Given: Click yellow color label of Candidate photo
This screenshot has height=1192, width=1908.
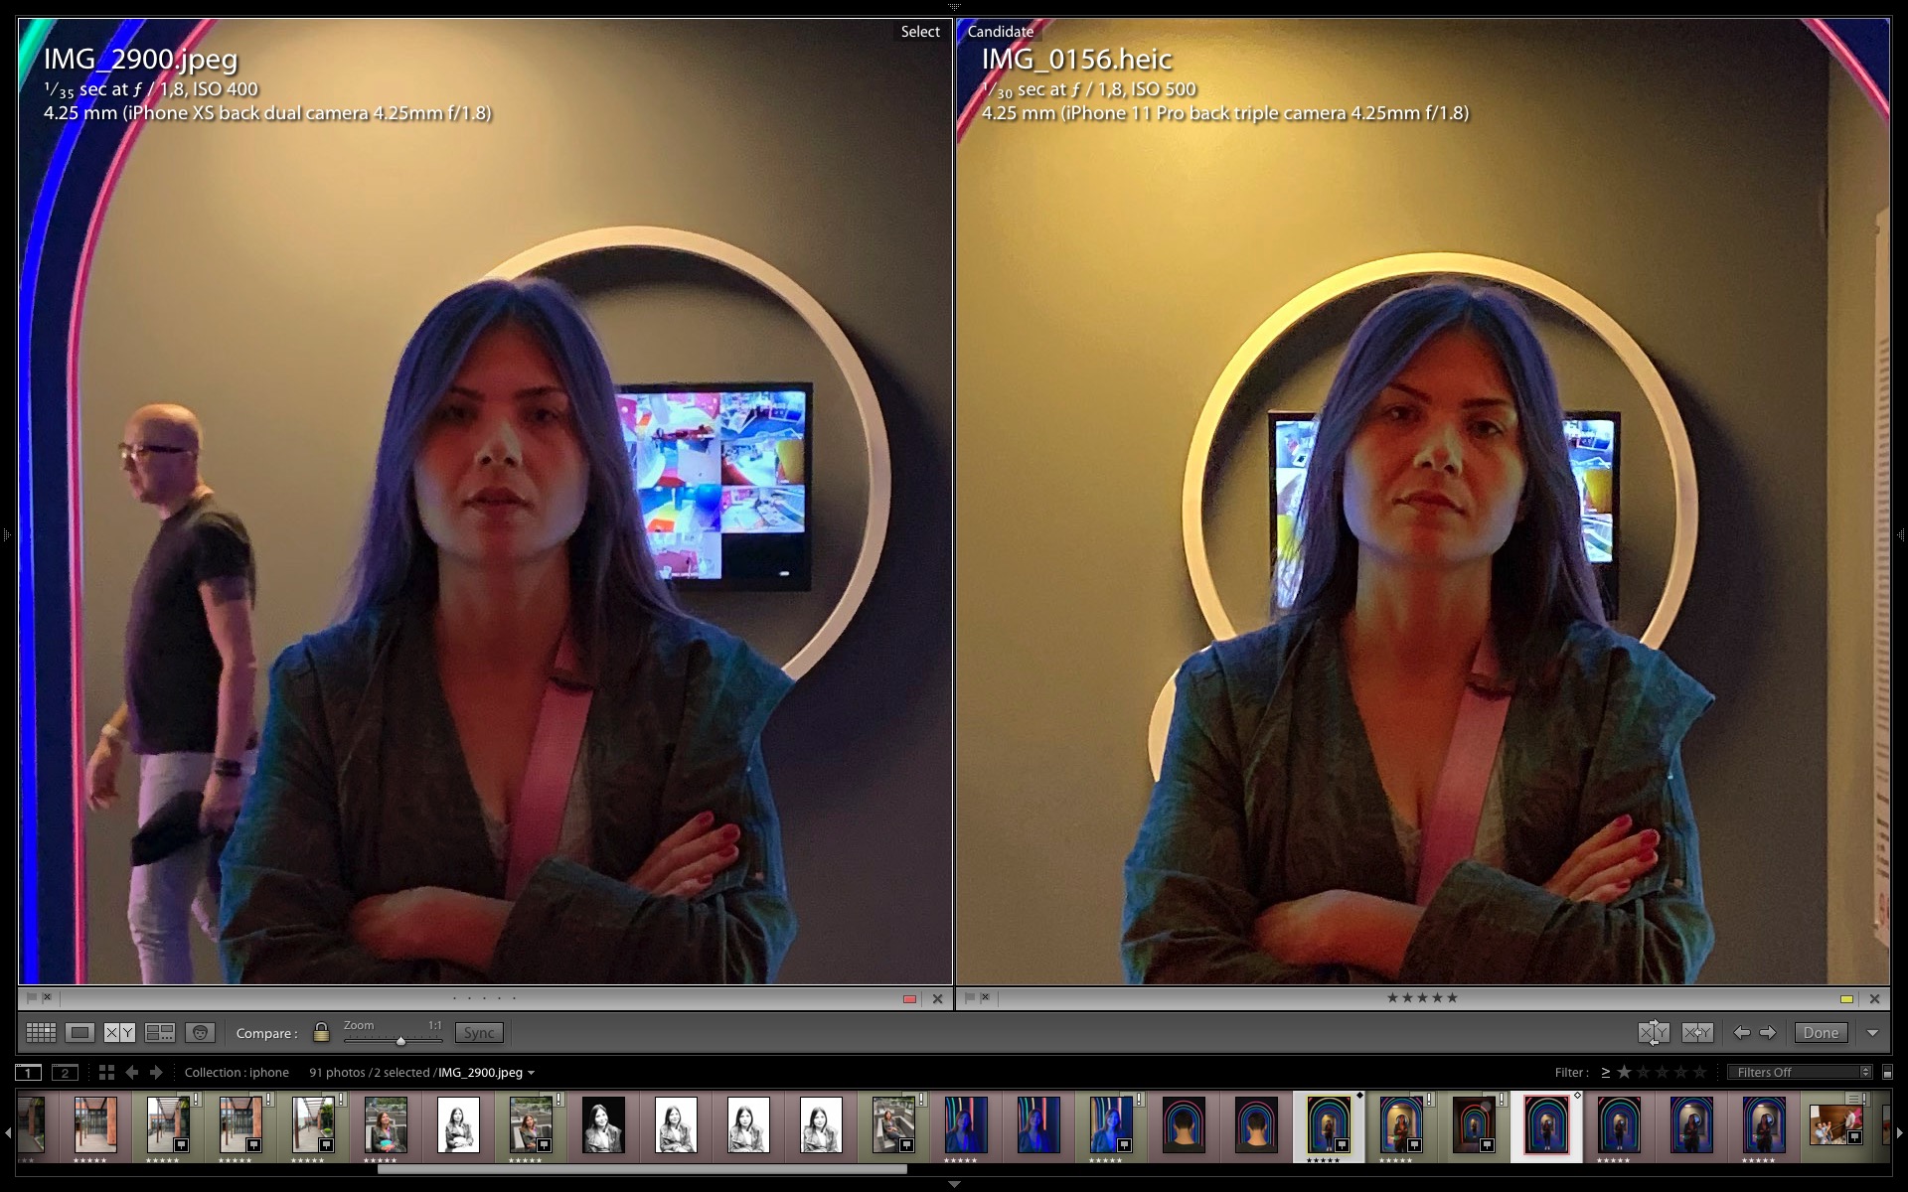Looking at the screenshot, I should 1846,999.
